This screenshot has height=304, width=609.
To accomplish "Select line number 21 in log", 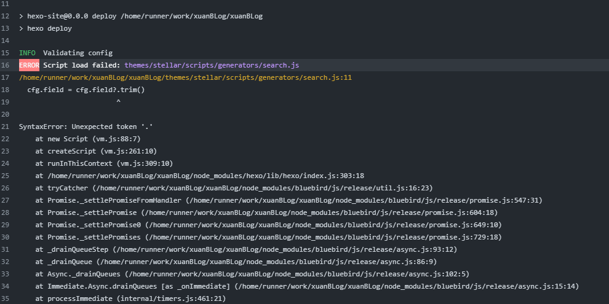I will click(6, 127).
